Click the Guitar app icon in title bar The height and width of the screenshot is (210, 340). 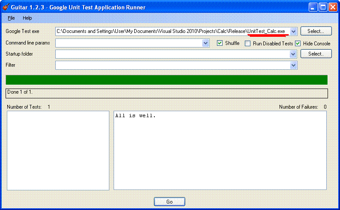click(x=6, y=7)
